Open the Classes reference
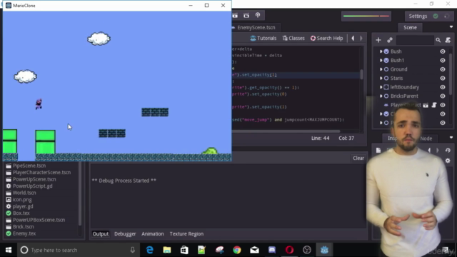This screenshot has width=457, height=257. coord(293,38)
